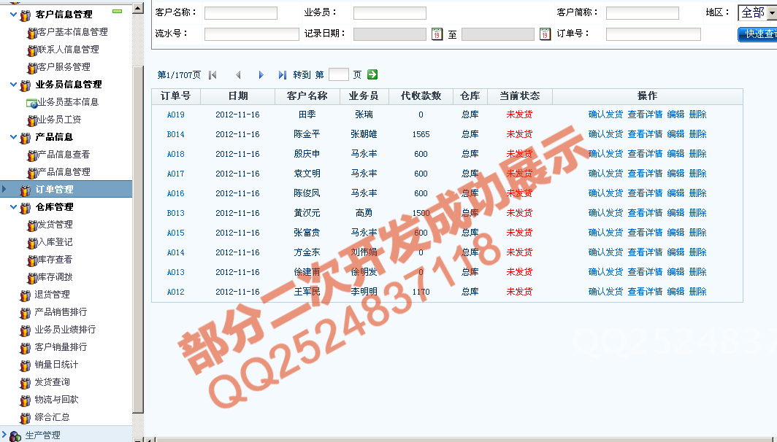Open the start date calendar picker
777x442 pixels.
point(437,34)
